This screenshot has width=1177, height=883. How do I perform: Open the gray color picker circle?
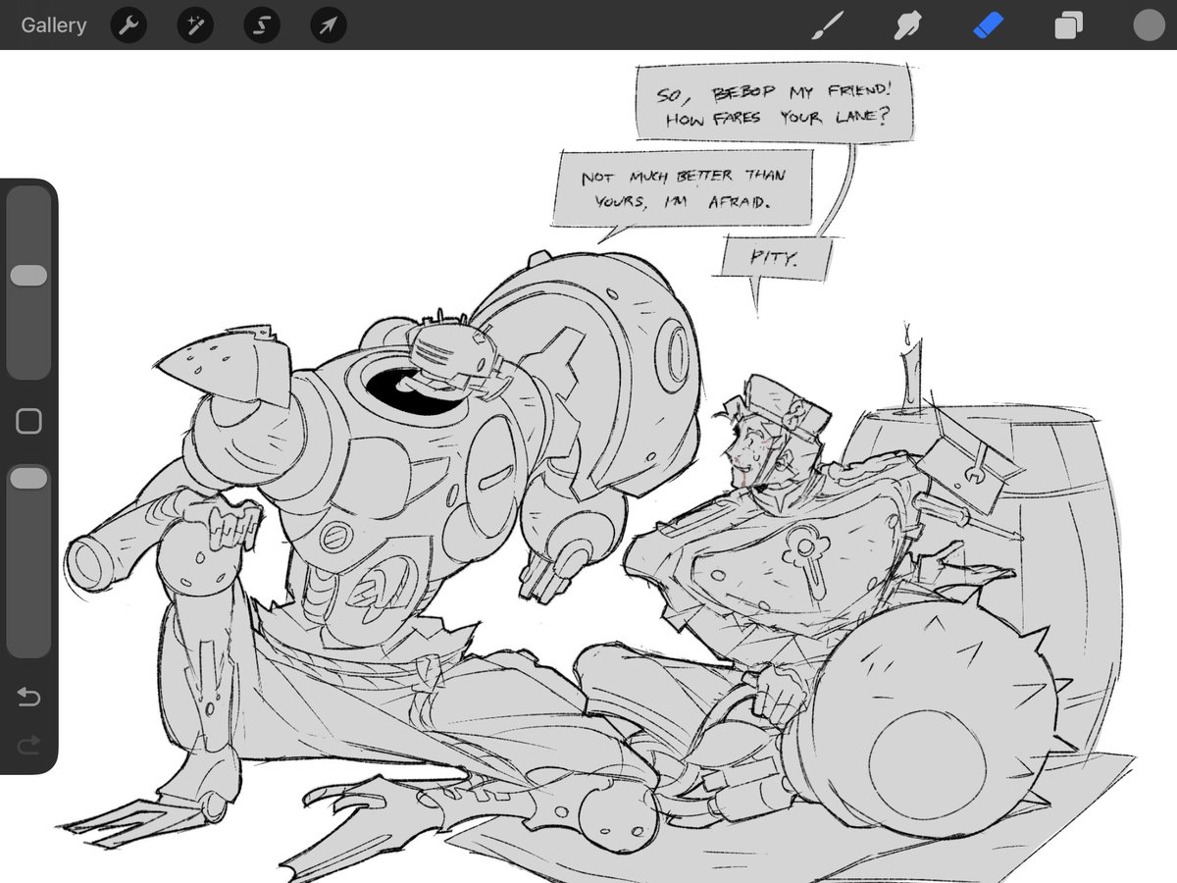click(1149, 26)
